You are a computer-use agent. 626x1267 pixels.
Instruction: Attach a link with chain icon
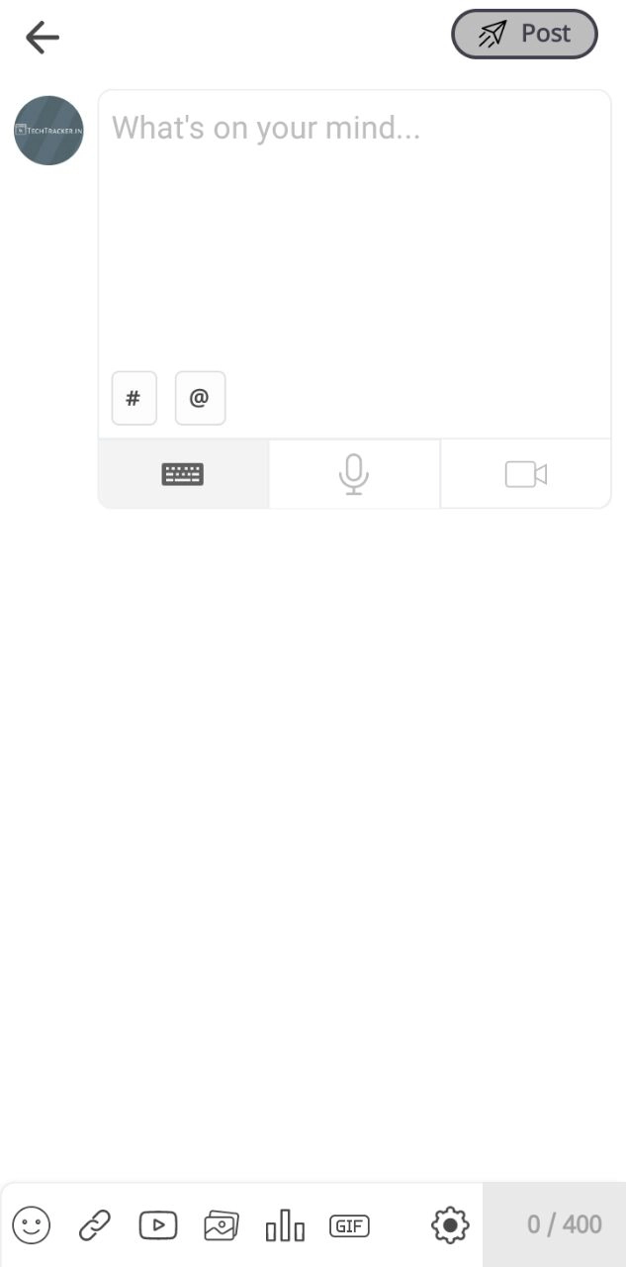[x=95, y=1225]
